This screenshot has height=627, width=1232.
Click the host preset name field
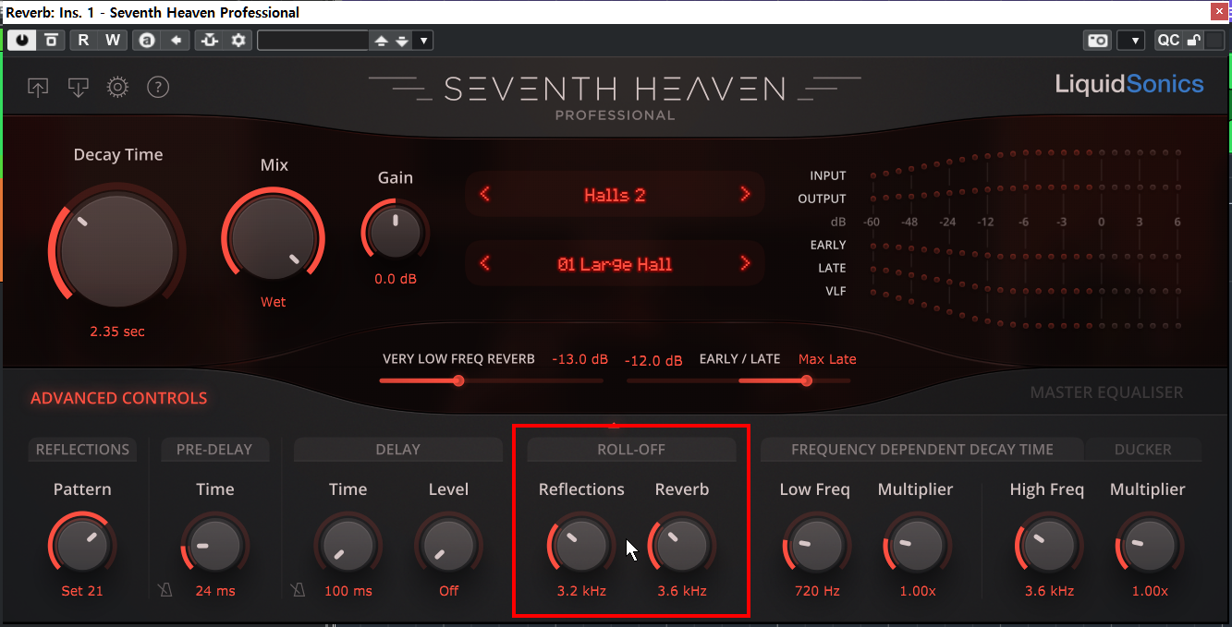tap(312, 40)
